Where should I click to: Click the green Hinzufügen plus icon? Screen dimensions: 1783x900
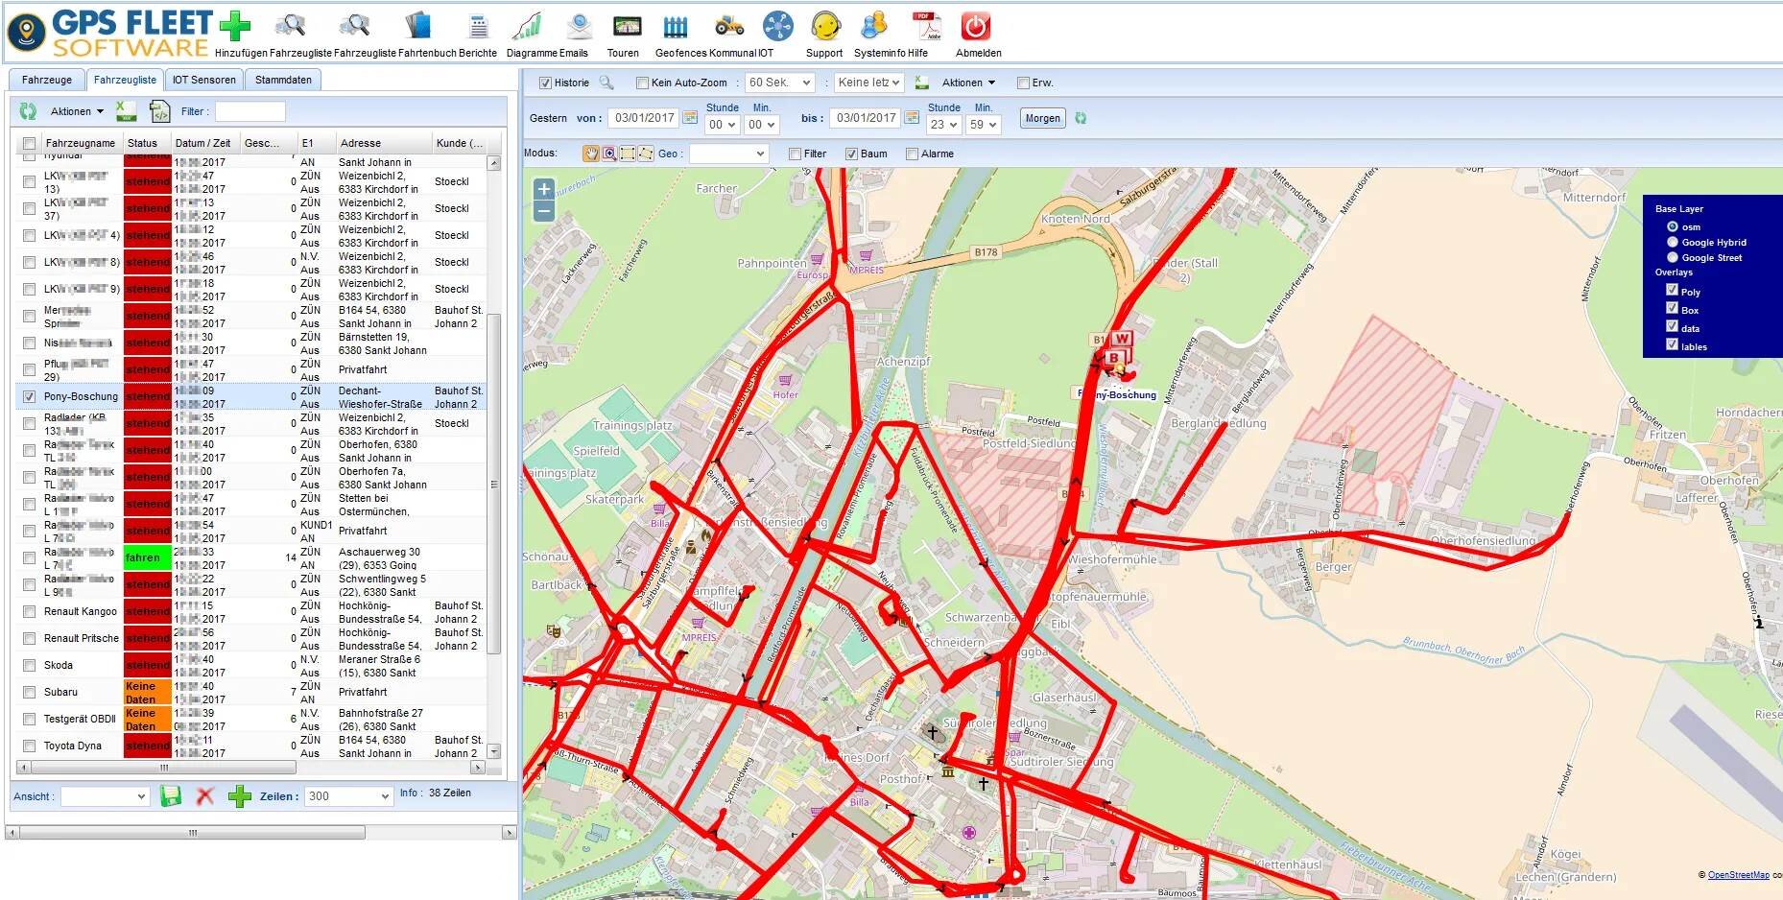pos(235,26)
